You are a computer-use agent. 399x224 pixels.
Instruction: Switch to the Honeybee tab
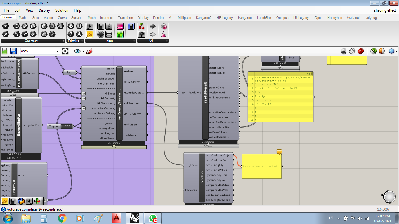tap(334, 18)
